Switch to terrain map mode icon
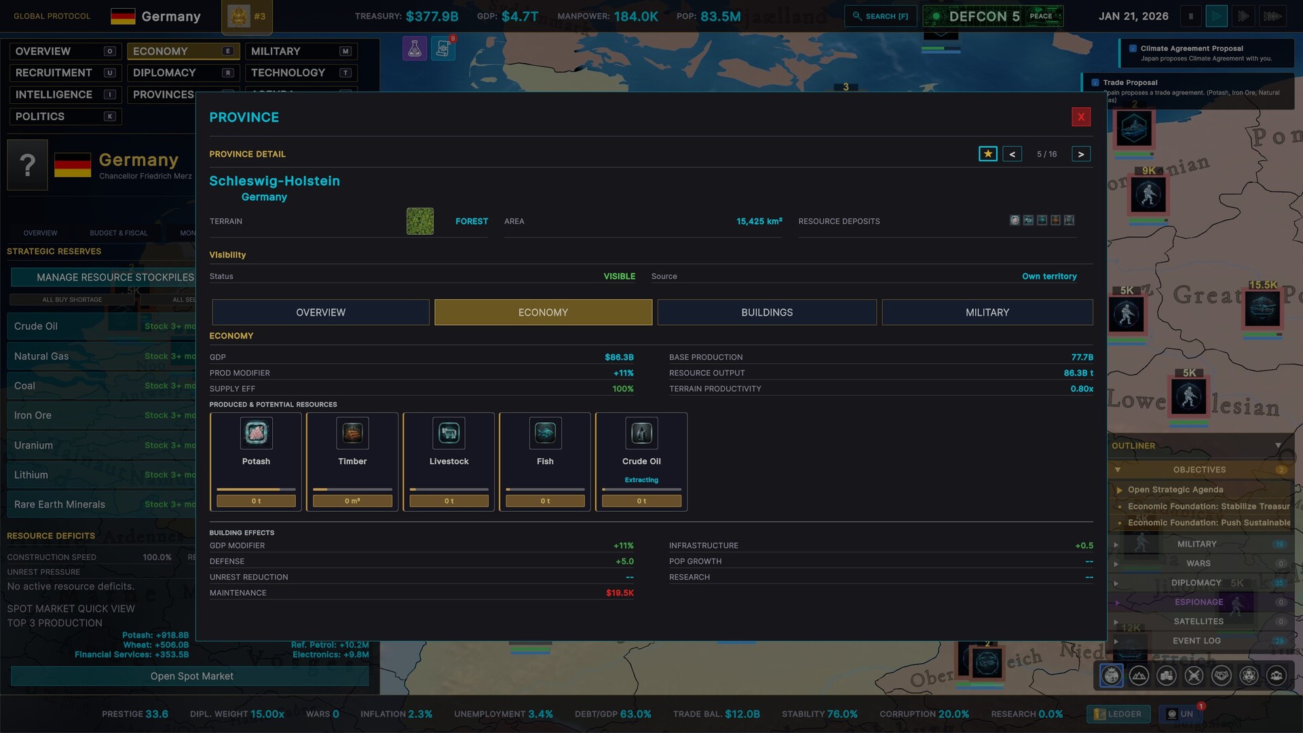Screen dimensions: 1303x733 pos(1139,676)
